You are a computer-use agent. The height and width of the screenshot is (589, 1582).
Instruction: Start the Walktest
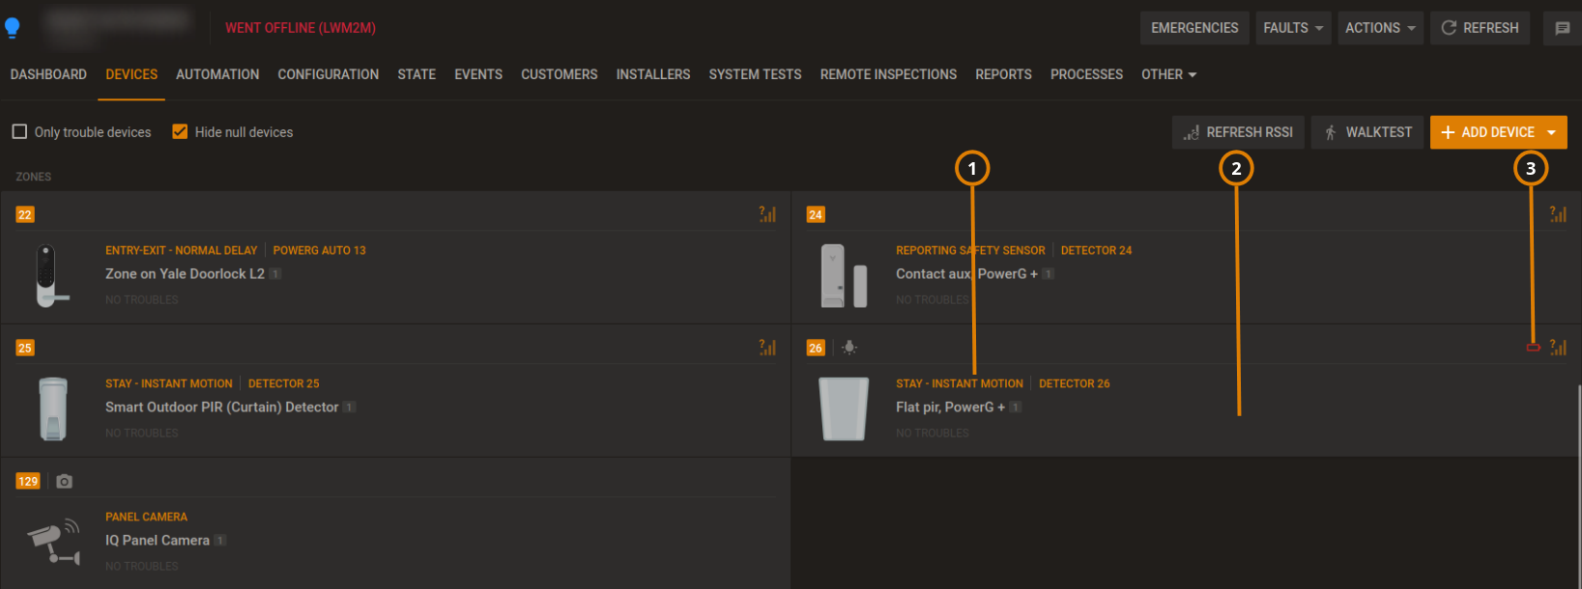point(1367,132)
